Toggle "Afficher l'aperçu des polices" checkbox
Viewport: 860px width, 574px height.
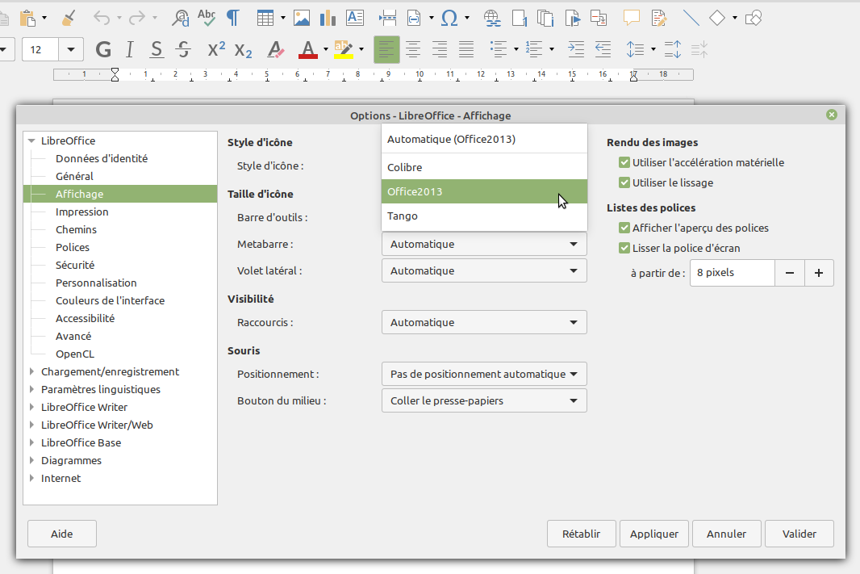coord(624,228)
